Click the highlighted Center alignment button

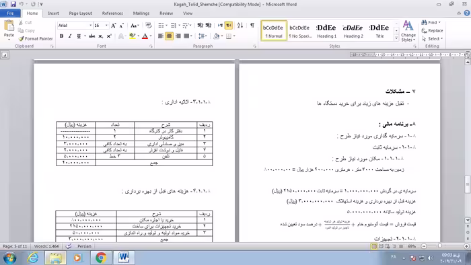click(x=169, y=36)
